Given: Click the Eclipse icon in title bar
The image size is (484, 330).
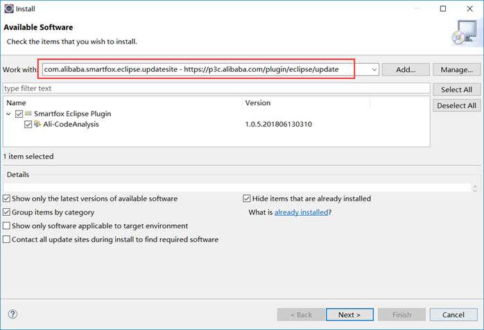Looking at the screenshot, I should [8, 9].
